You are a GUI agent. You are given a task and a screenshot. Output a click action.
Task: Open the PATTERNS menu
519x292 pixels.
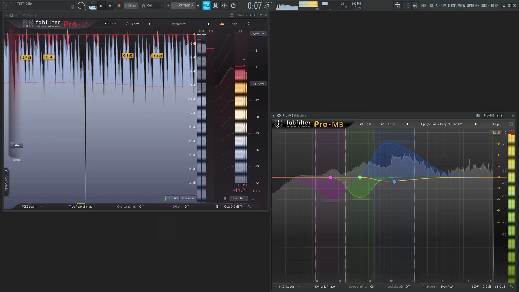point(450,5)
